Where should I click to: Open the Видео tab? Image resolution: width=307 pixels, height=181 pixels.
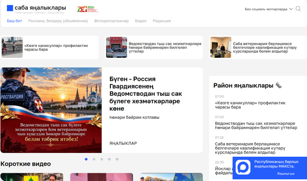(x=141, y=21)
